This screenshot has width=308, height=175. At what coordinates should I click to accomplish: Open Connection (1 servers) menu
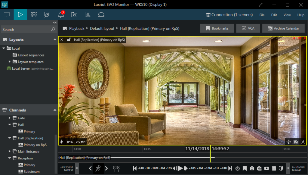(x=229, y=15)
